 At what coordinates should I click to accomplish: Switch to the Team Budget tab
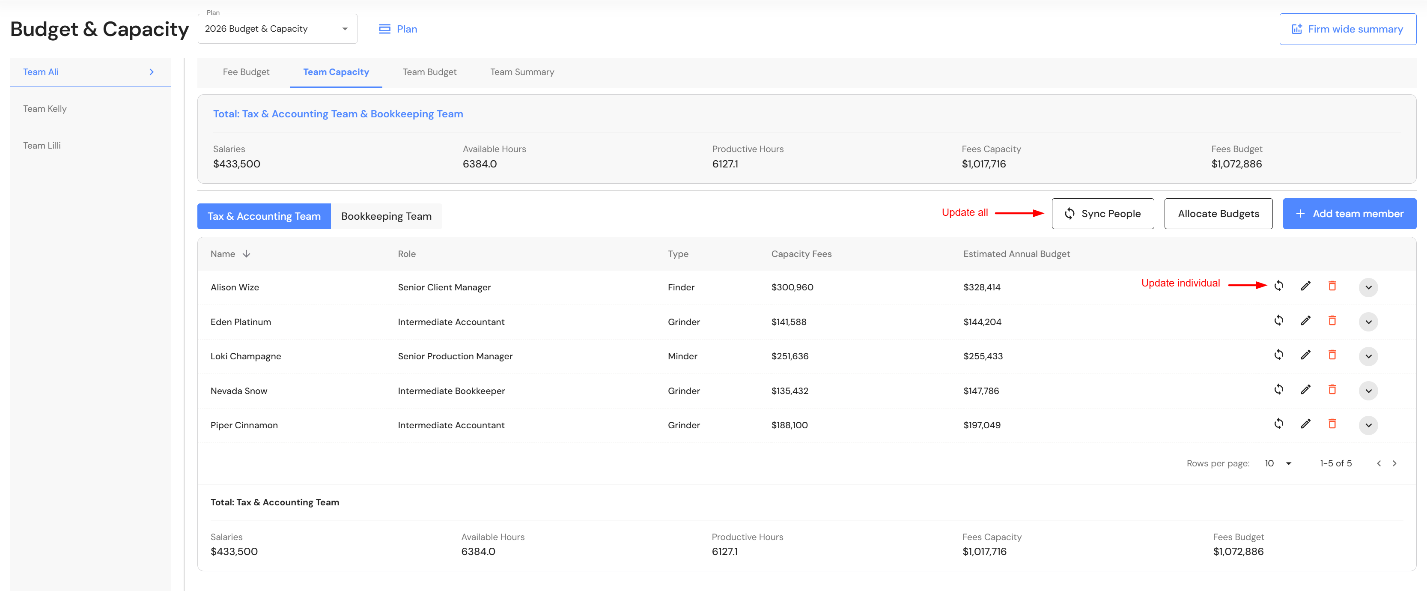(429, 72)
